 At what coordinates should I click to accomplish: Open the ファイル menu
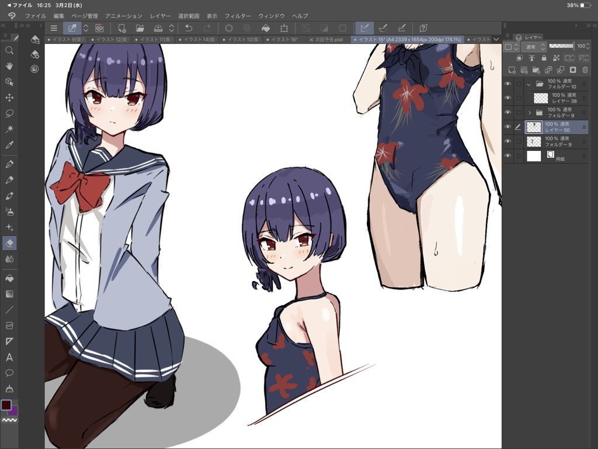[x=36, y=16]
